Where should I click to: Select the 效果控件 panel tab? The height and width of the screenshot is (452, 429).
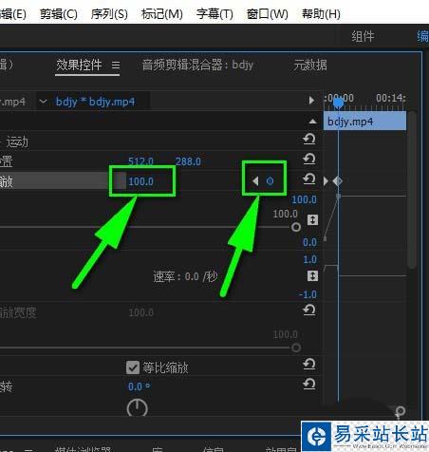pos(79,66)
